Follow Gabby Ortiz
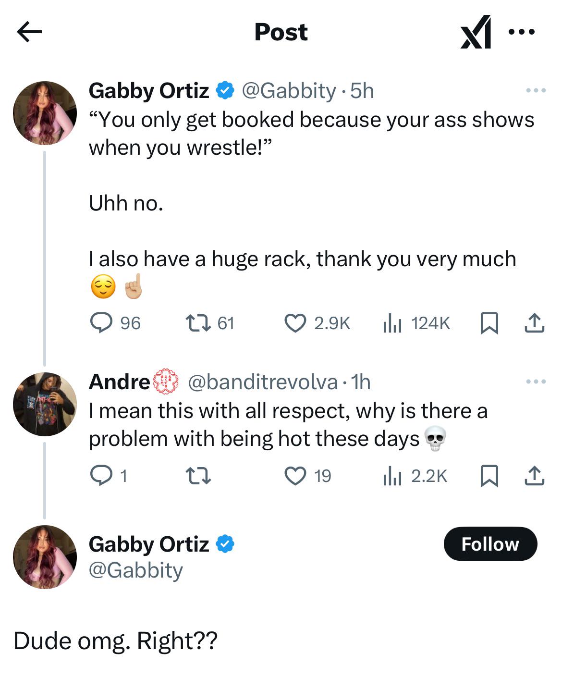The height and width of the screenshot is (690, 562). click(490, 544)
